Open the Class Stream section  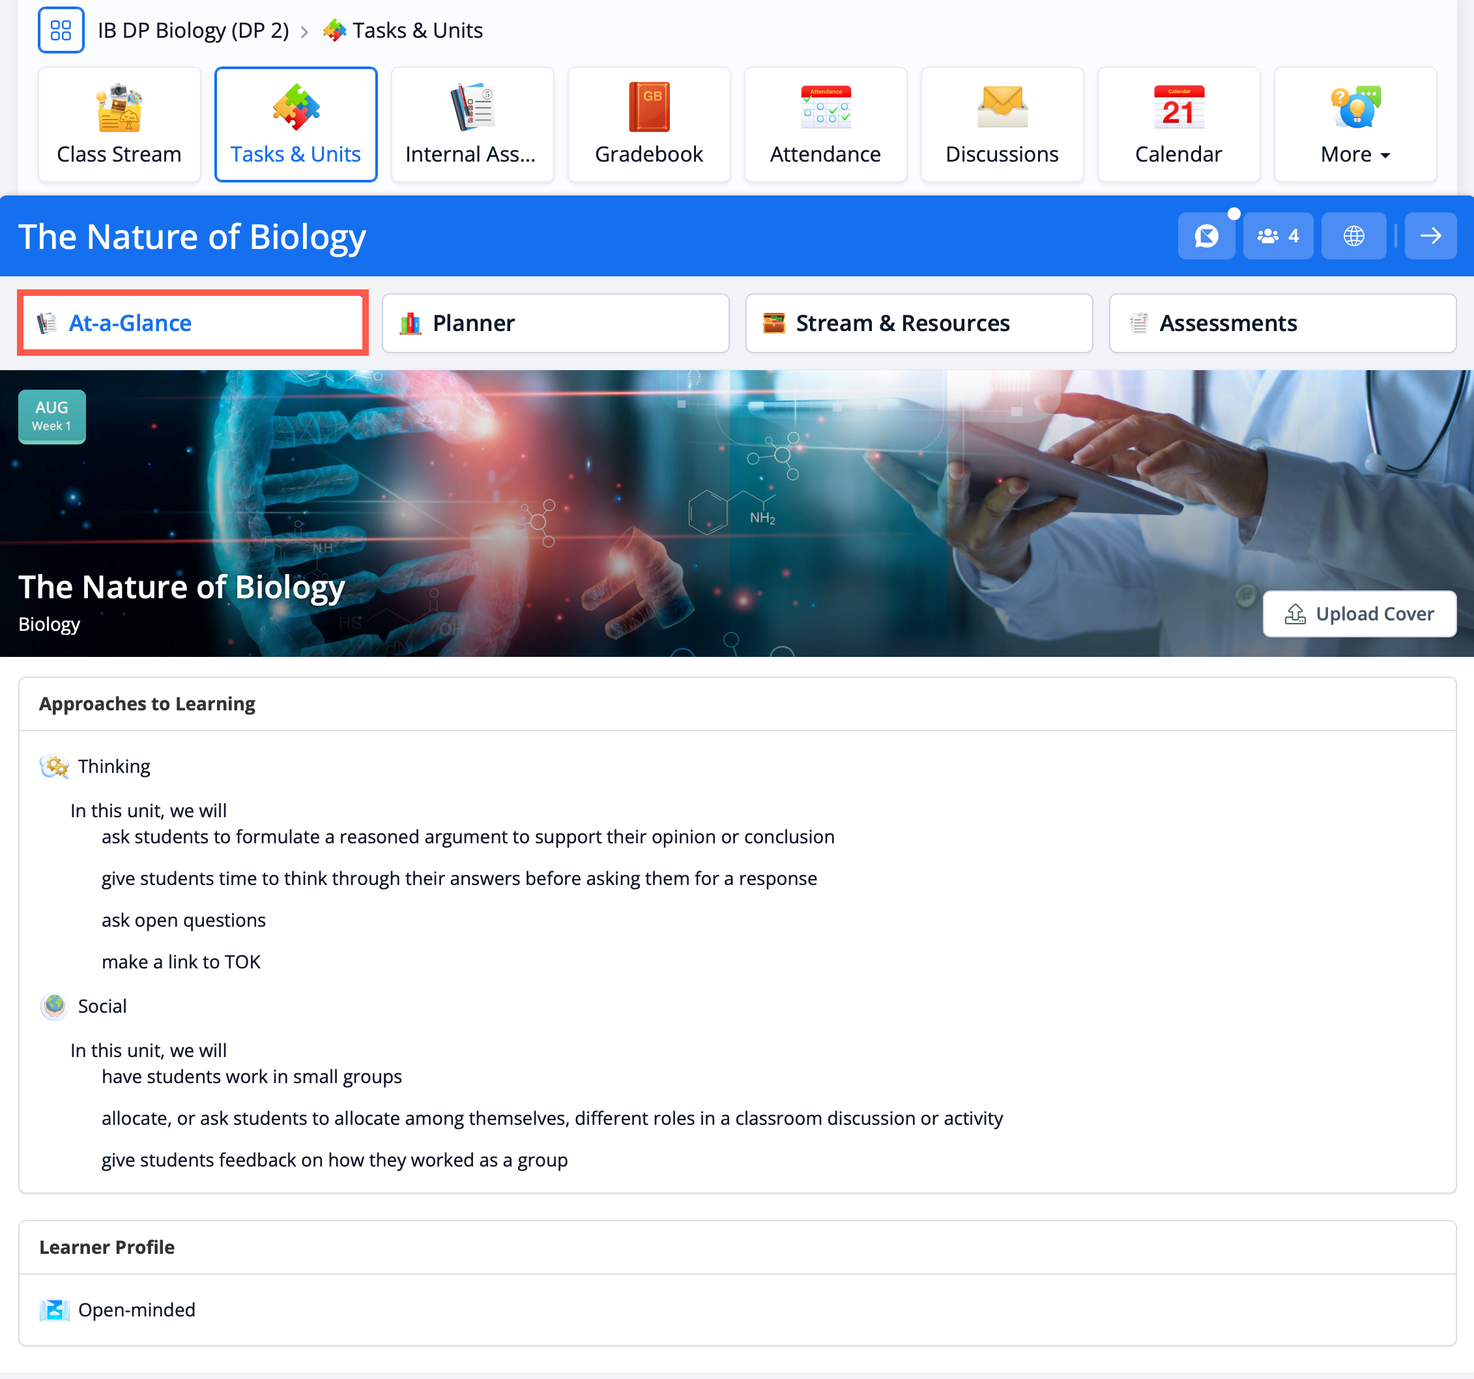(x=119, y=124)
